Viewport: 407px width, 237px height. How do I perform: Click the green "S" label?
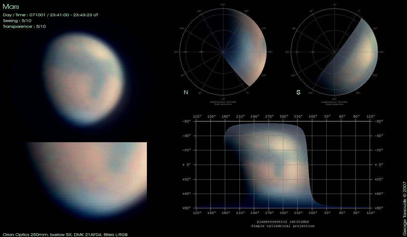(x=298, y=92)
